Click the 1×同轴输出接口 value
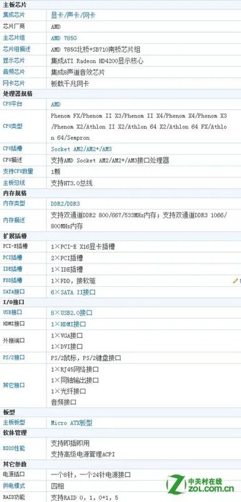Screen dimensions: 241x502 (75, 380)
